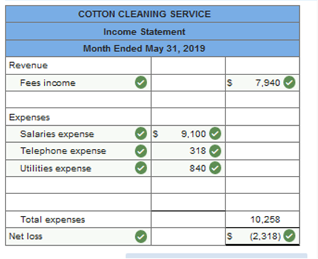
Task: Click the checkmark beside Telephone expense label
Action: coord(141,151)
